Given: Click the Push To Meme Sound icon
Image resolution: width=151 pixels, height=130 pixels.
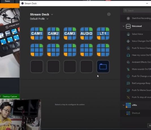Looking at the screenshot, I should (x=128, y=90).
